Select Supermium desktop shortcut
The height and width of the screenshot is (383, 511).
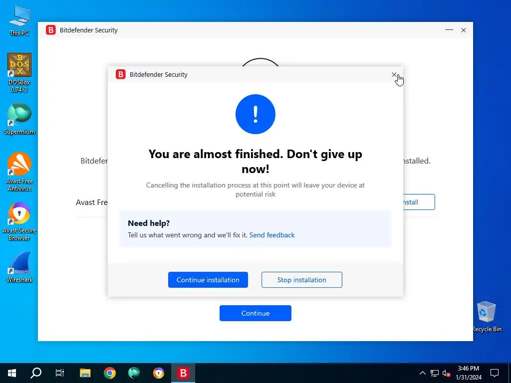[19, 119]
